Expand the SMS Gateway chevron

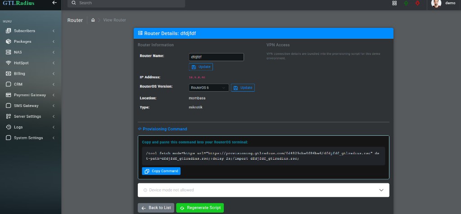point(54,106)
